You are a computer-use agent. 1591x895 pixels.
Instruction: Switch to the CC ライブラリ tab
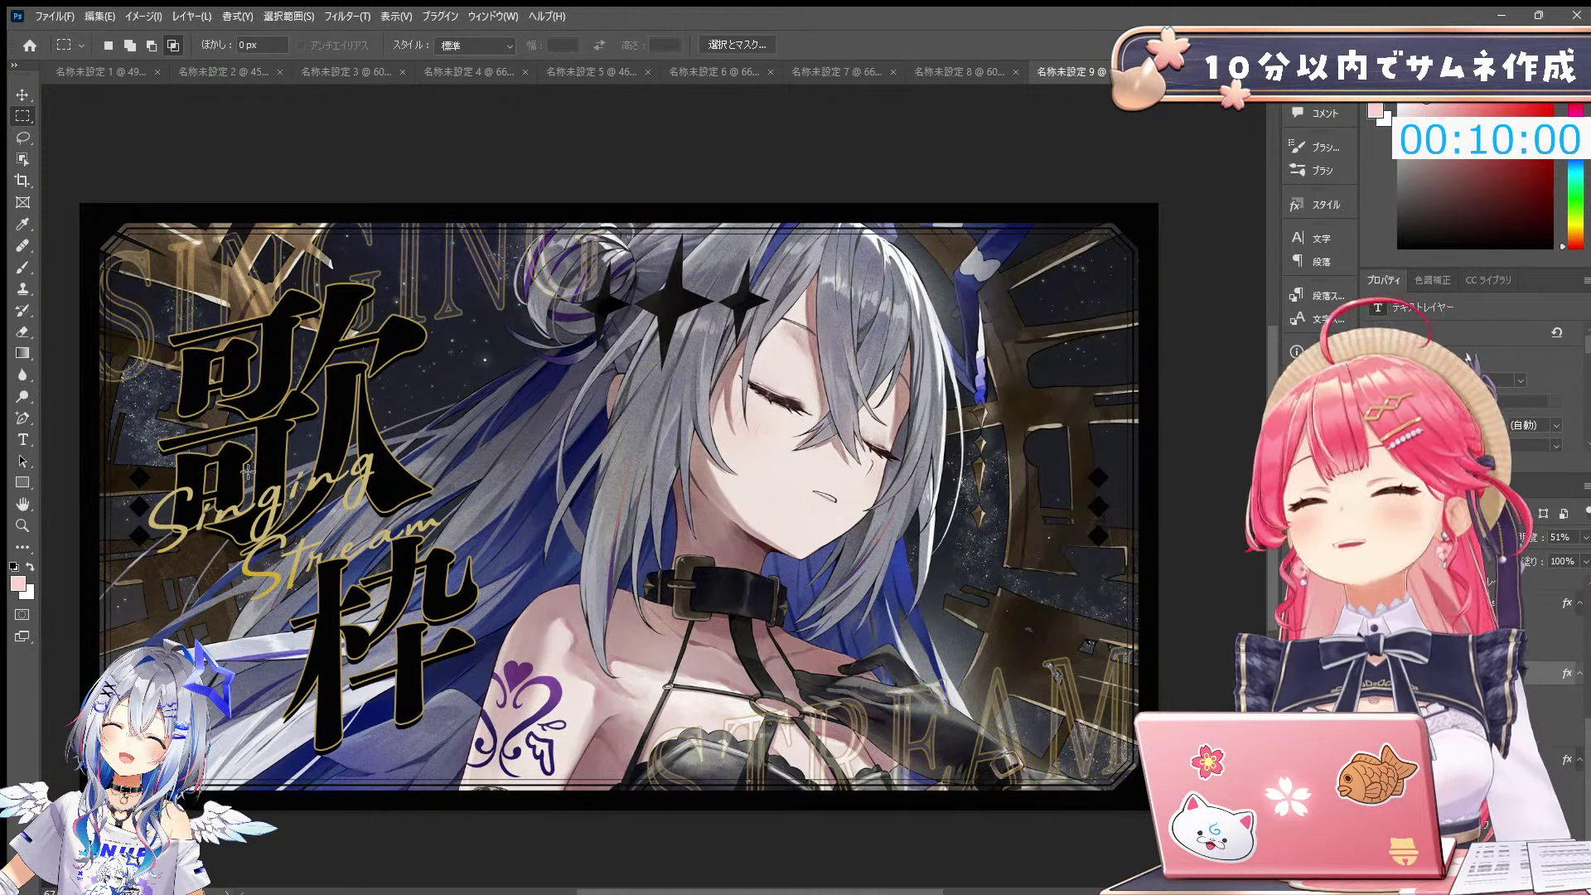1487,280
